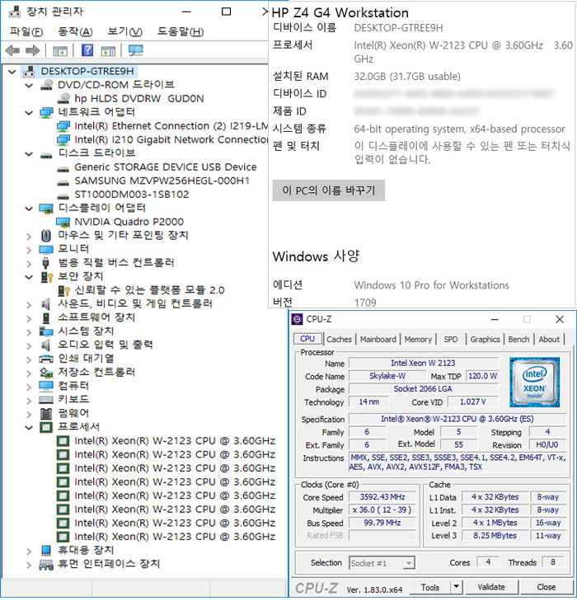The height and width of the screenshot is (601, 577).
Task: Click the Windows 10 Pro for Workstations edition text
Action: pyautogui.click(x=431, y=285)
